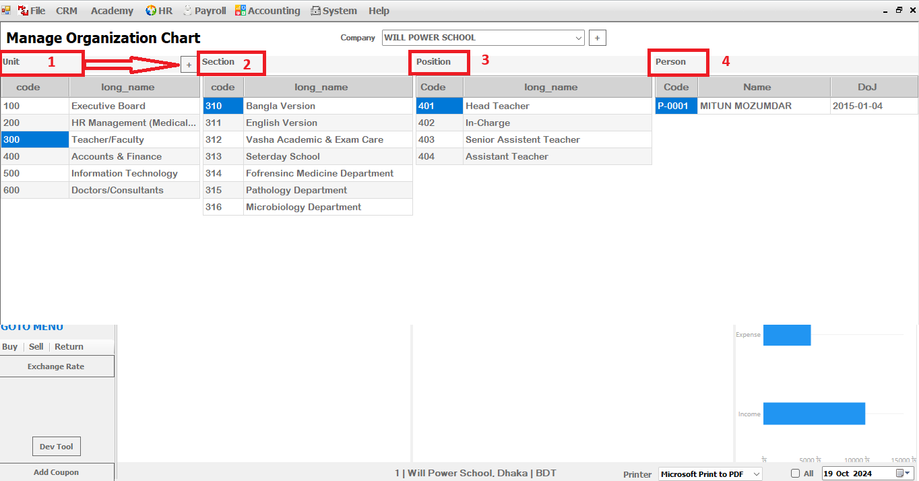Expand the Printer dropdown
The height and width of the screenshot is (481, 919).
[x=756, y=474]
